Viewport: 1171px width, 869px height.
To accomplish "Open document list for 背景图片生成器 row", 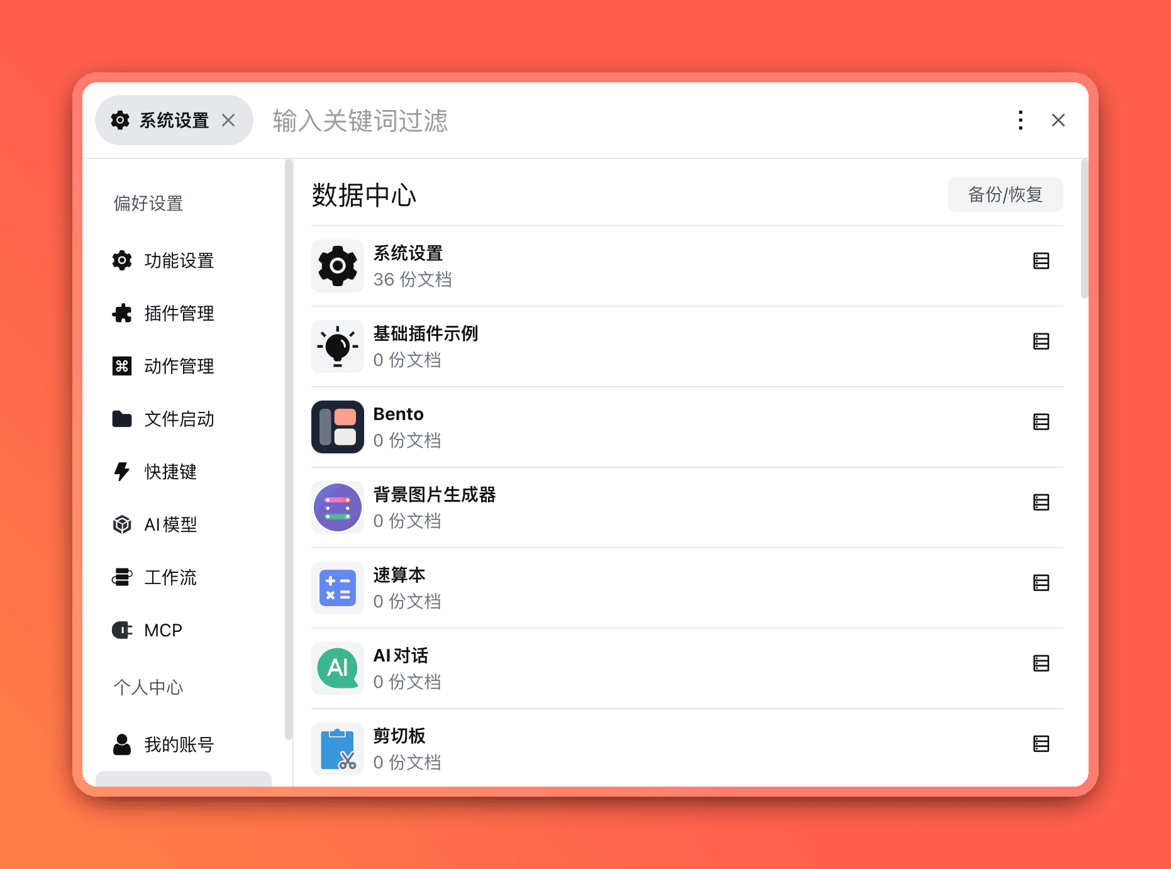I will click(x=1041, y=502).
